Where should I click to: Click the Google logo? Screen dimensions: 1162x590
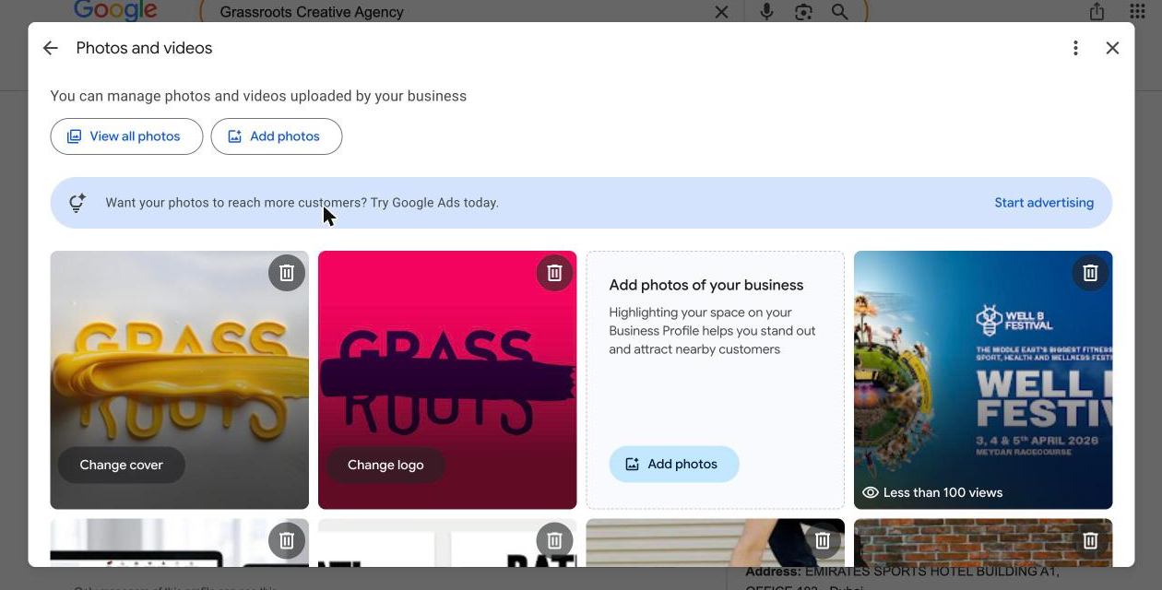[115, 11]
